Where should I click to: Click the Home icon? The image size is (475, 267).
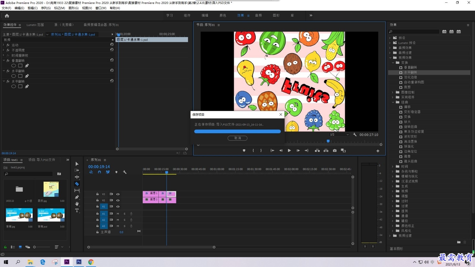[7, 16]
